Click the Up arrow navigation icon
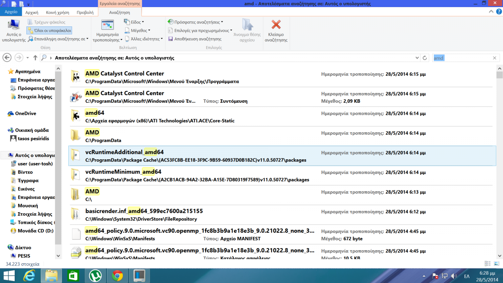Image resolution: width=503 pixels, height=283 pixels. [x=35, y=58]
